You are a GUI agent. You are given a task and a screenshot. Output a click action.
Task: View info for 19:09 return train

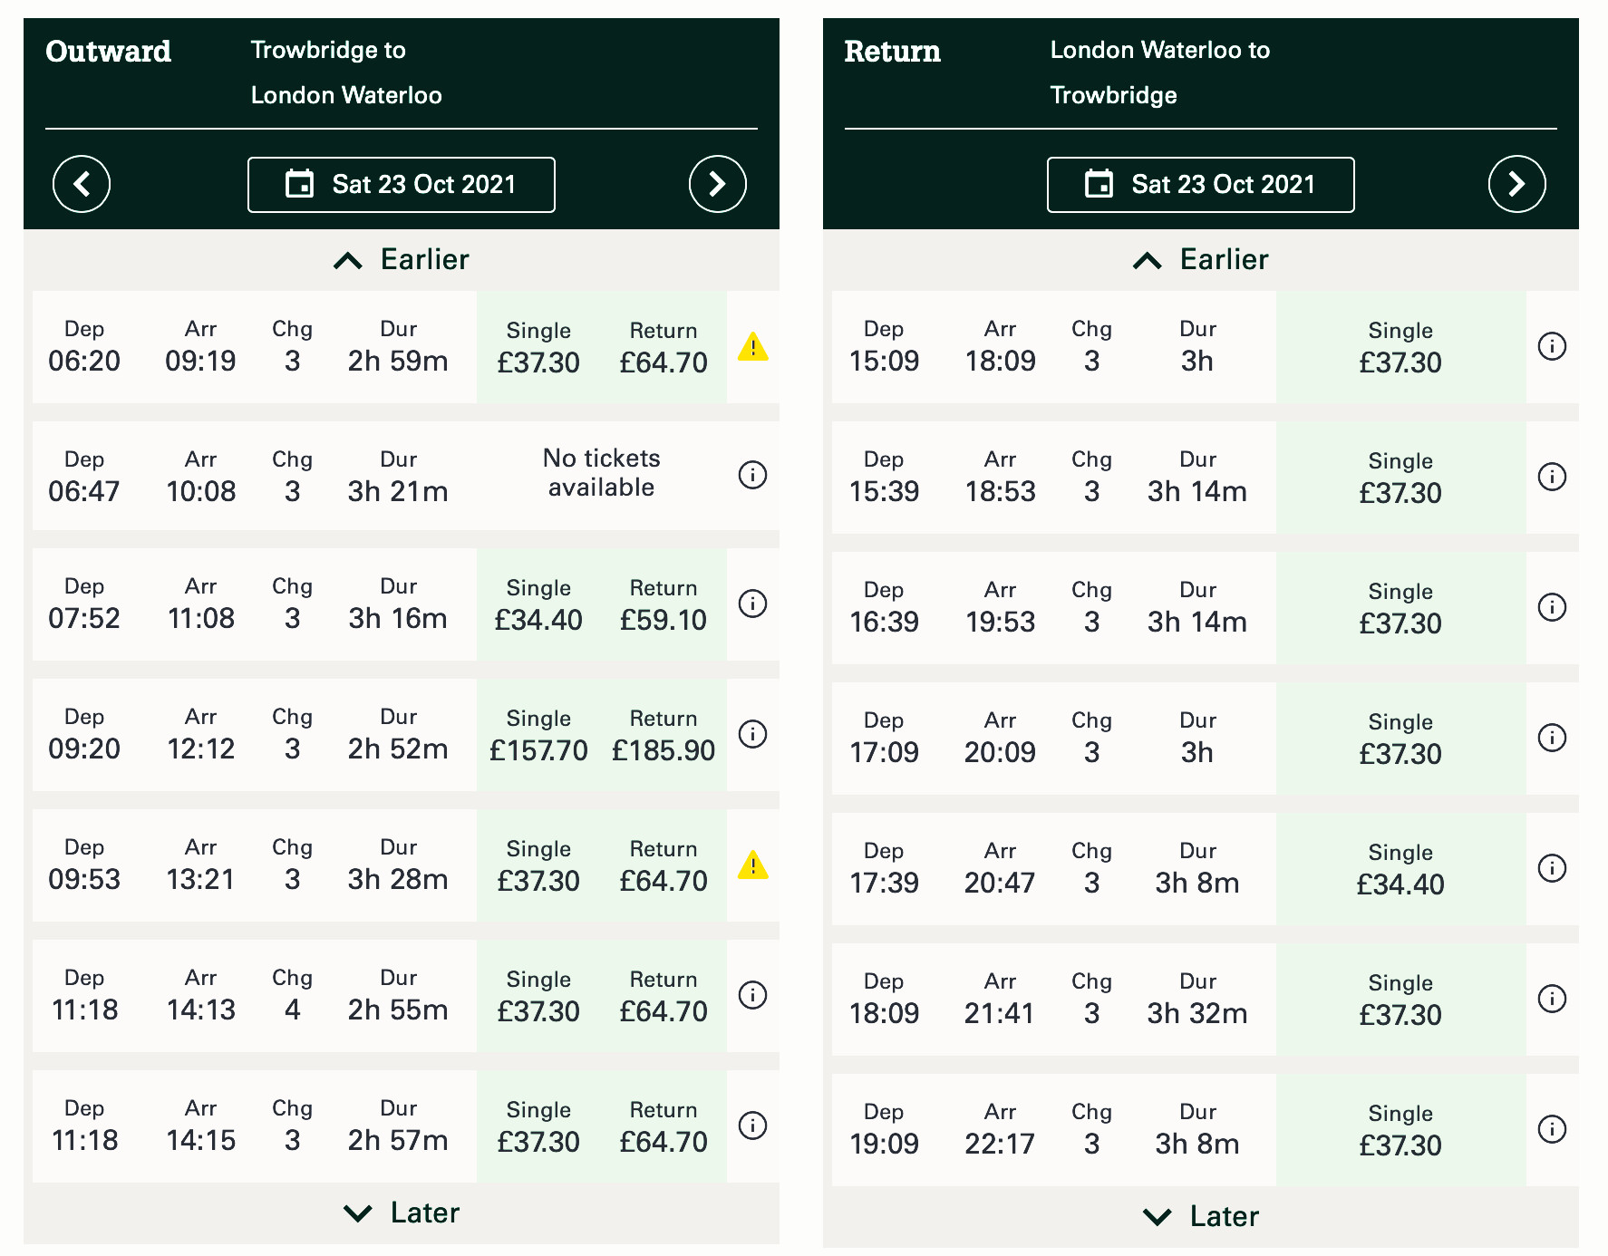(x=1552, y=1129)
